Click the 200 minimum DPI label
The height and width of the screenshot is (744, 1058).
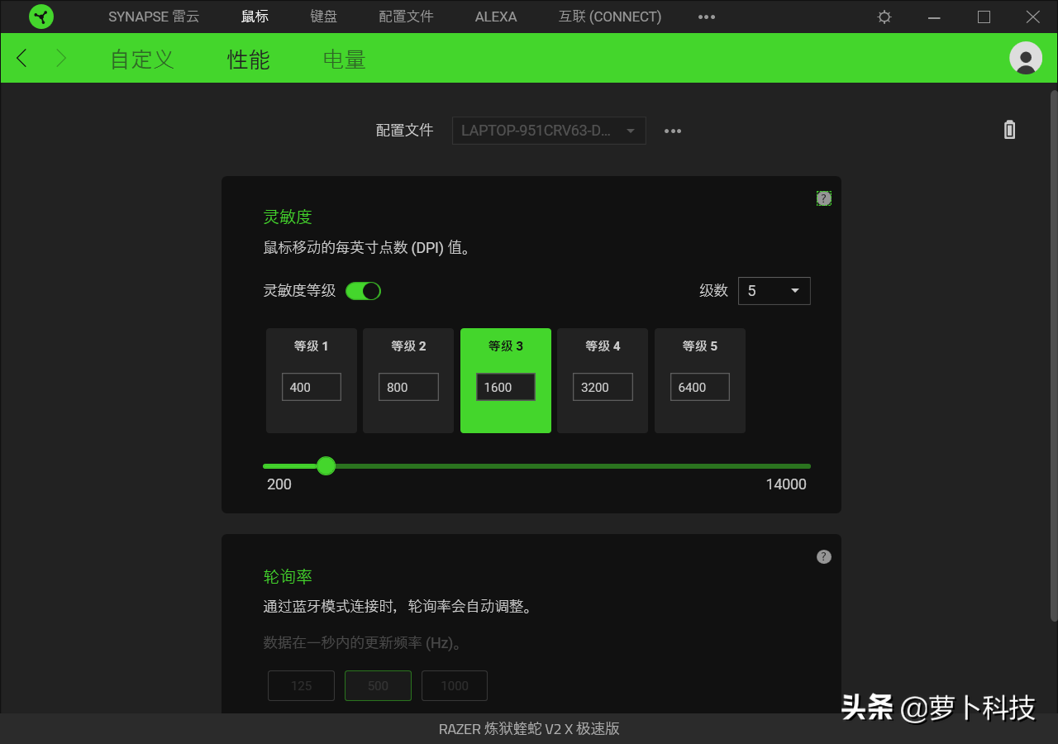[x=279, y=484]
